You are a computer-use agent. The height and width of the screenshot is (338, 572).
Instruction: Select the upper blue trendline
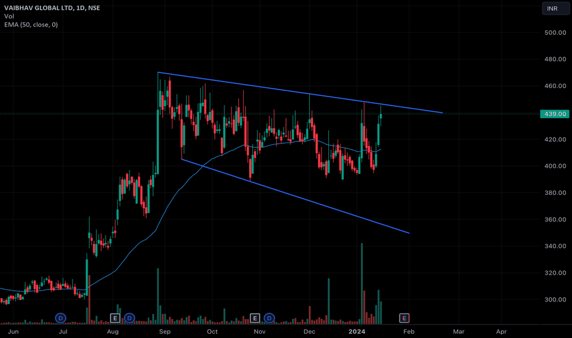299,92
